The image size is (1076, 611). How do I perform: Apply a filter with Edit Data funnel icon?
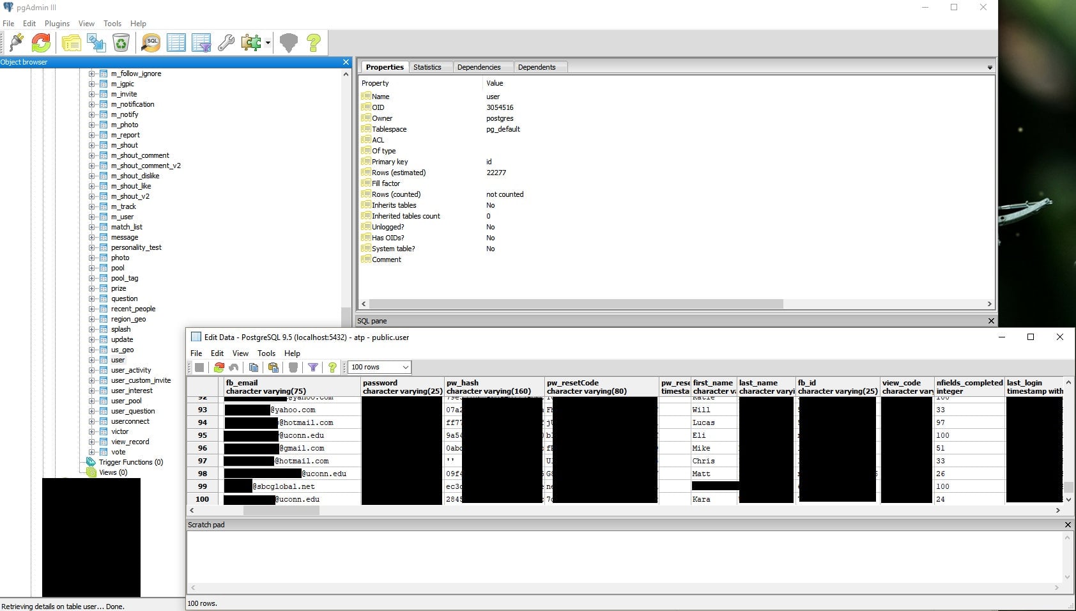(x=313, y=367)
